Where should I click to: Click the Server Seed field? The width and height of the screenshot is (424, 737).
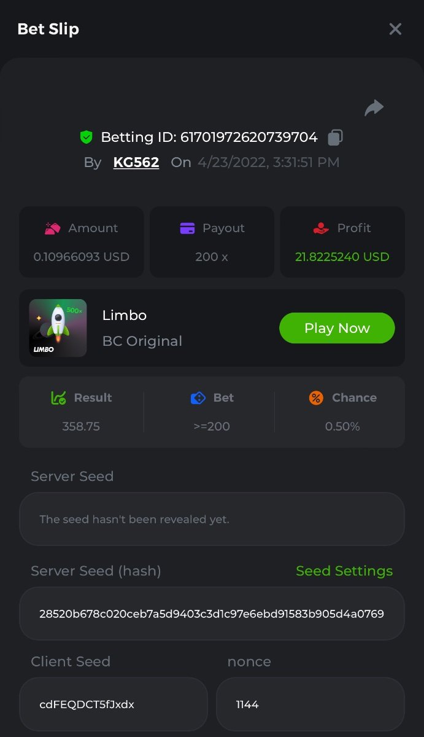(x=212, y=519)
